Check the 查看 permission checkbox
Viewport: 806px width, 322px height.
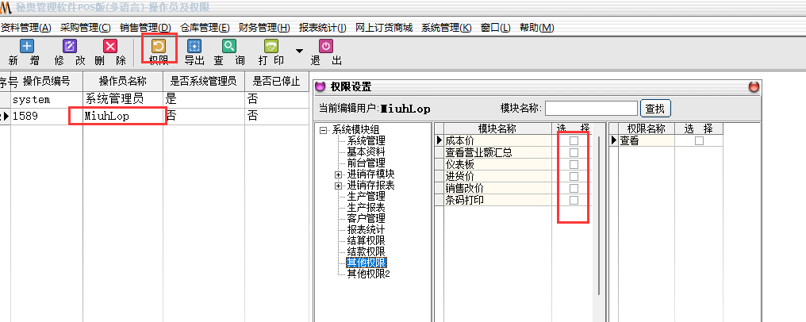tap(699, 140)
